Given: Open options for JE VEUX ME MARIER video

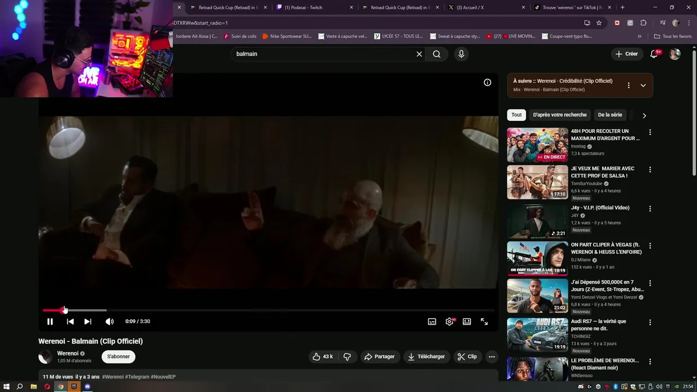Looking at the screenshot, I should tap(650, 170).
